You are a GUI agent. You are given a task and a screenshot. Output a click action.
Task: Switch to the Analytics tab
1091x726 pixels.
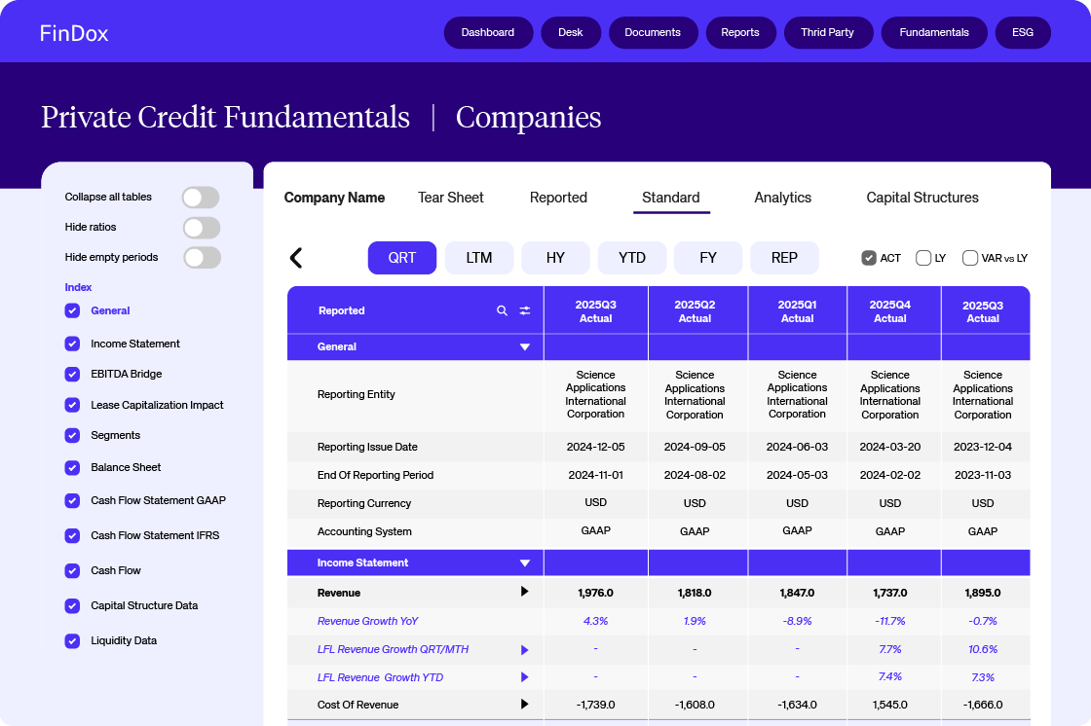point(782,198)
